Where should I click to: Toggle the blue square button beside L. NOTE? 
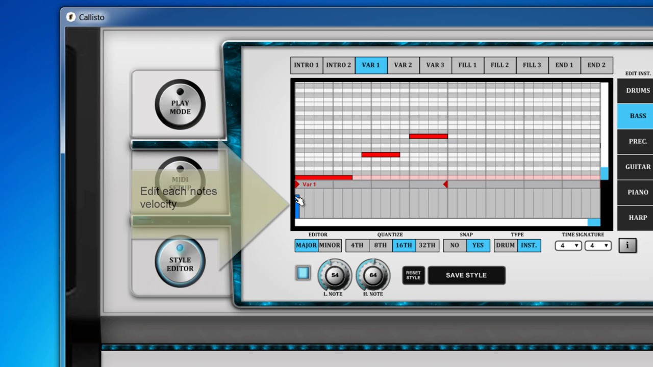tap(303, 273)
